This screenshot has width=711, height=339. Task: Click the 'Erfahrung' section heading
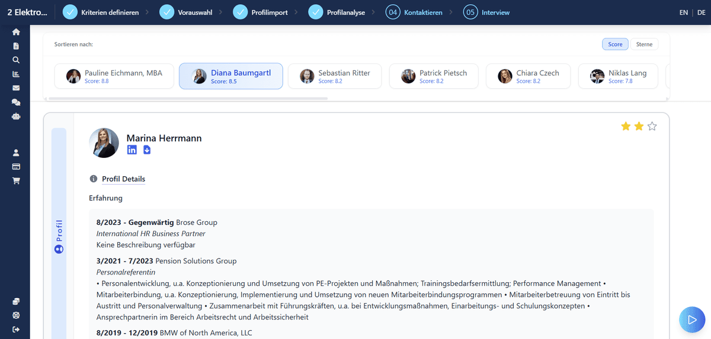(105, 198)
